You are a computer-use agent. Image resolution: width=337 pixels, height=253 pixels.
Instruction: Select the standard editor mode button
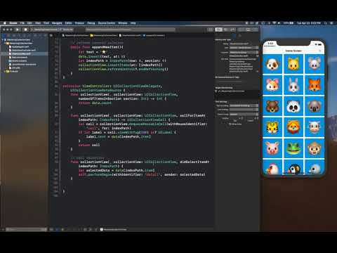pos(218,30)
